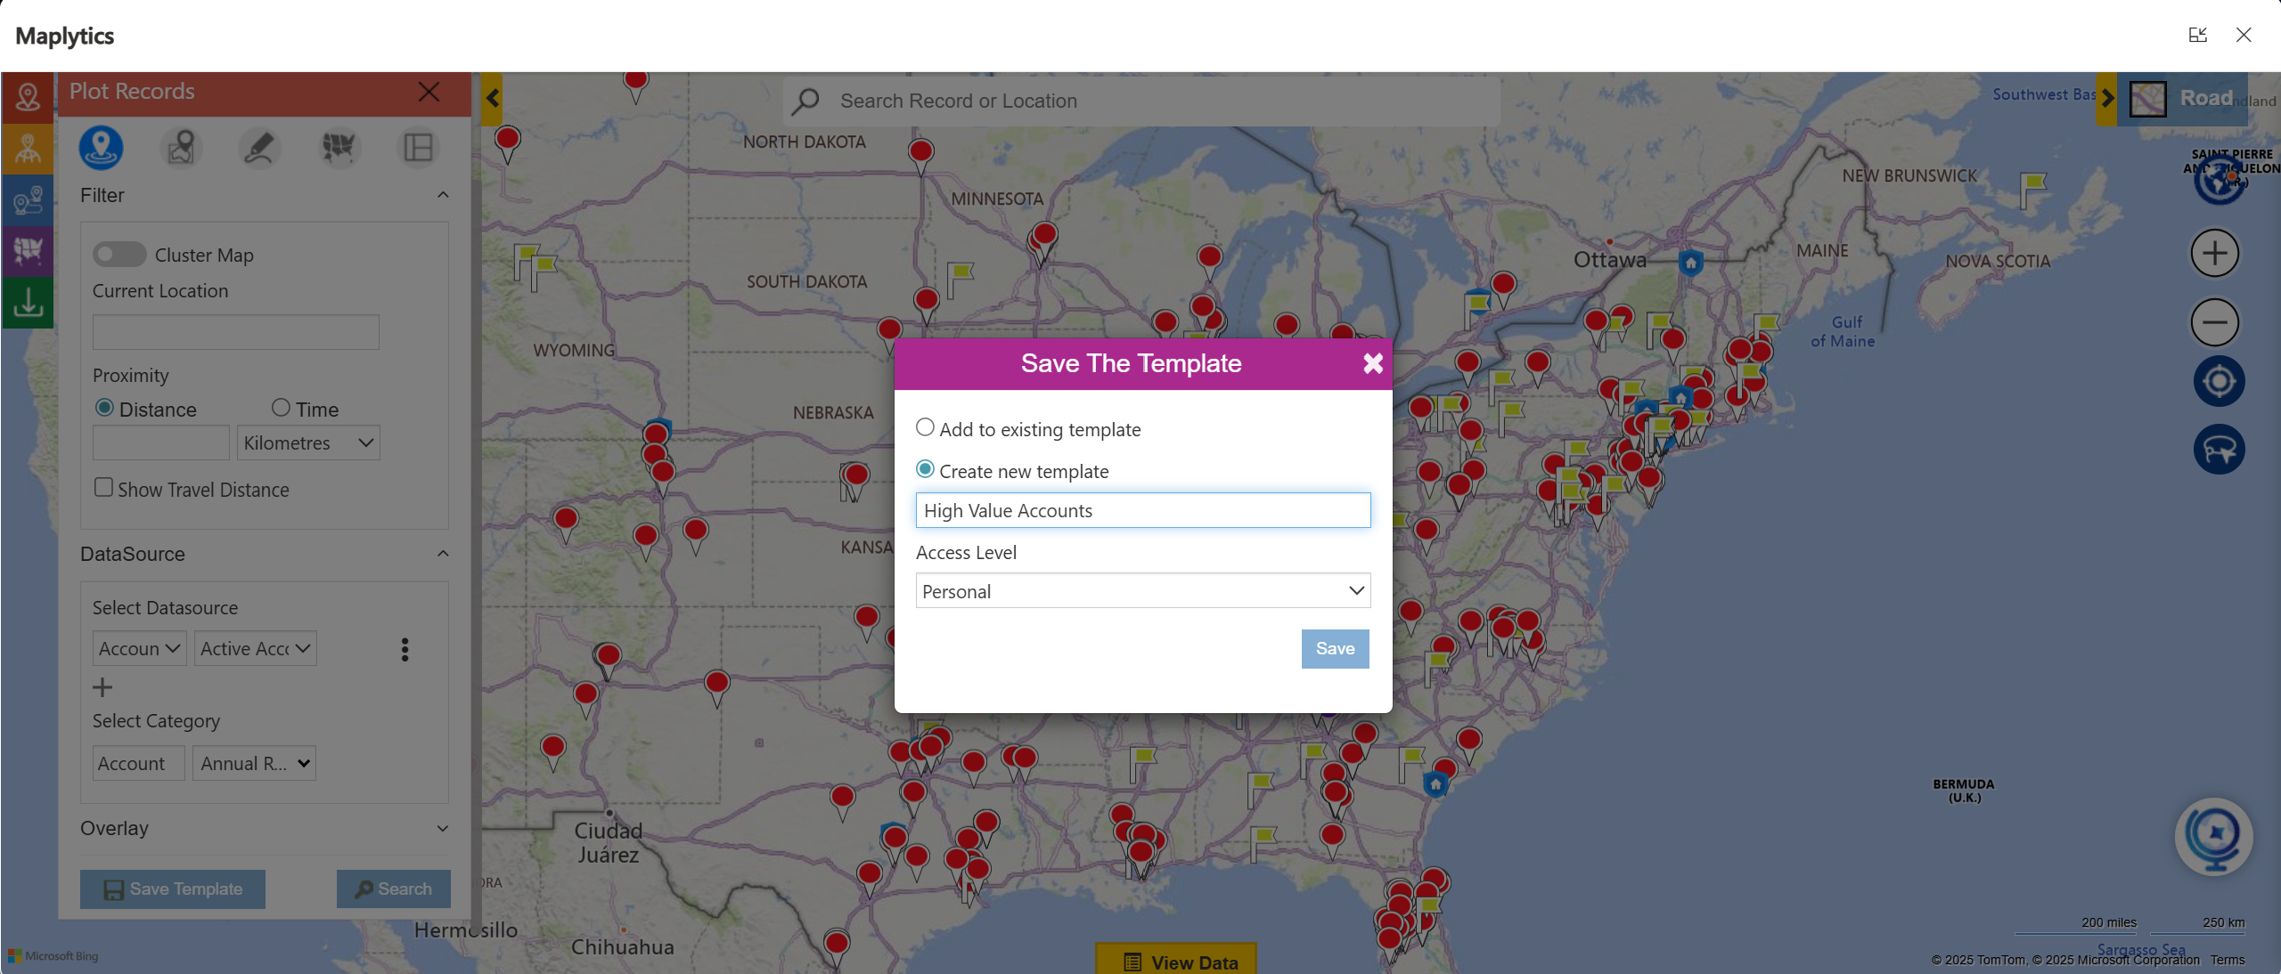
Task: Open the route/directions sidebar icon
Action: (28, 200)
